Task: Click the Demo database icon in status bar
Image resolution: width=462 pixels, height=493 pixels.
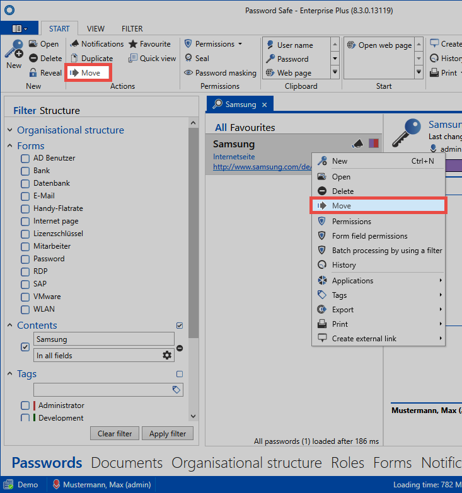Action: point(8,485)
